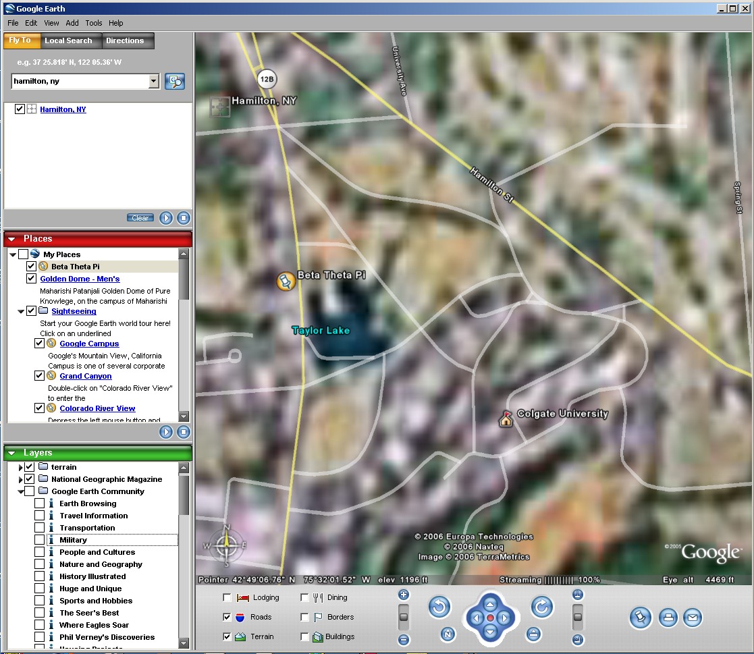
Task: Click the Colorado River View link
Action: pos(97,409)
